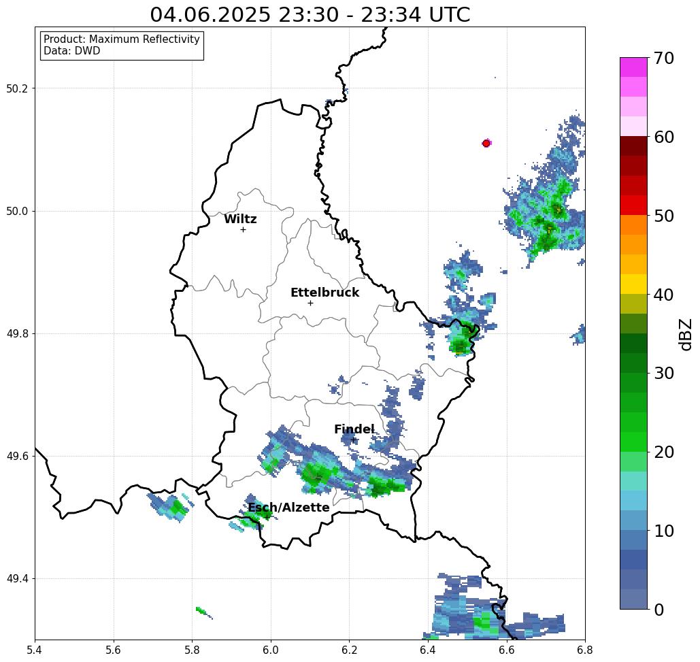Click the longitude 6.0 axis label

point(271,650)
